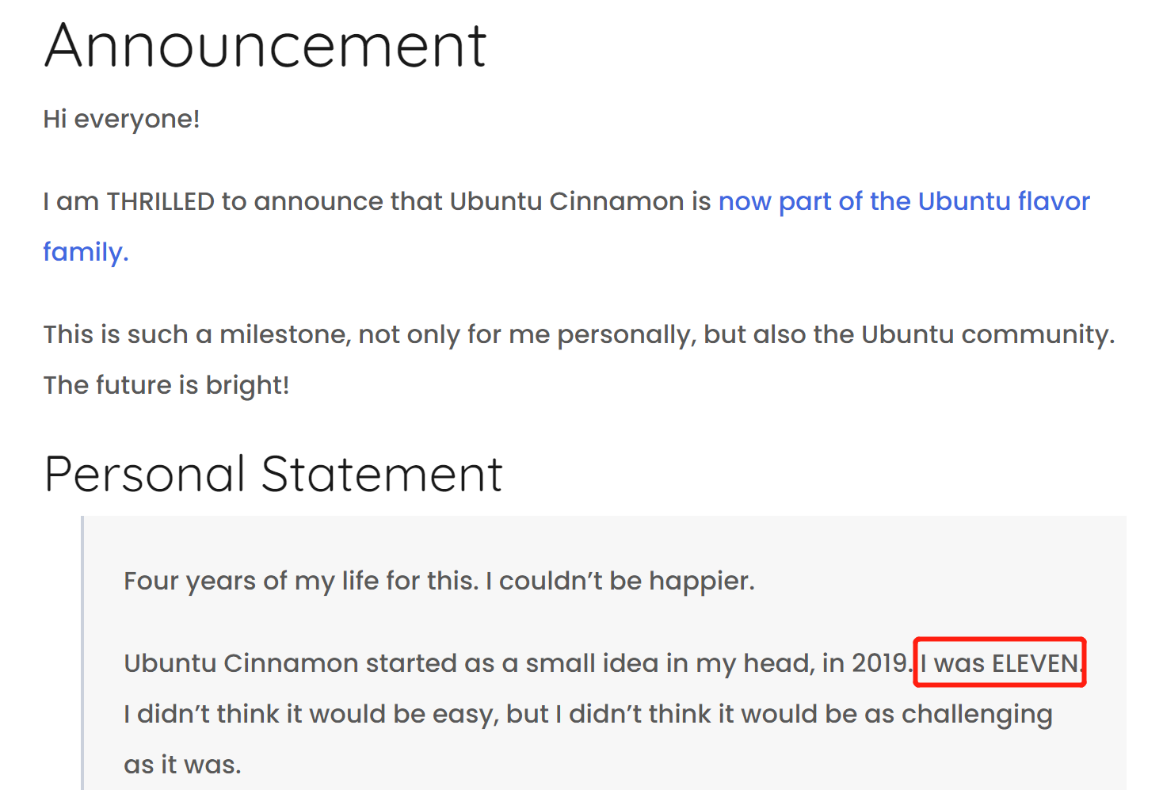Click the word "THRILLED" in the announcement
Image resolution: width=1163 pixels, height=790 pixels.
point(161,201)
